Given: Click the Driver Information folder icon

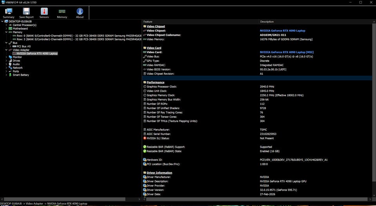Looking at the screenshot, I should (x=145, y=173).
